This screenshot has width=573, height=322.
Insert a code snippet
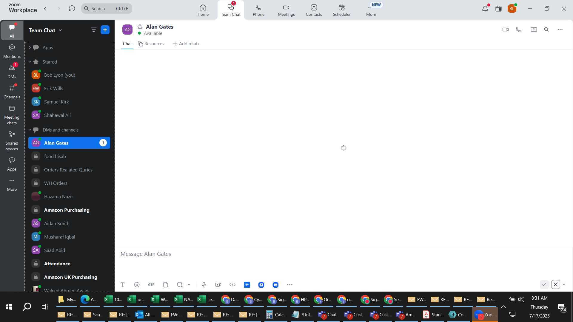[232, 285]
